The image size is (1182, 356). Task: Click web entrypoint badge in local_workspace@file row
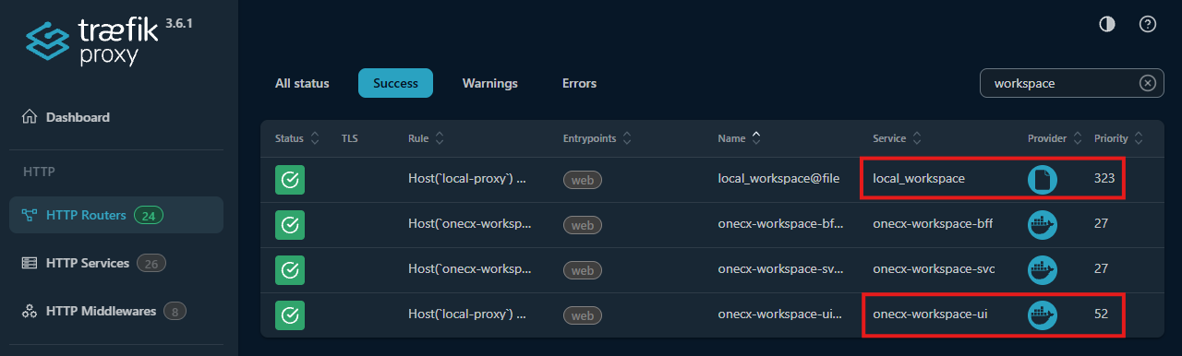pyautogui.click(x=583, y=180)
